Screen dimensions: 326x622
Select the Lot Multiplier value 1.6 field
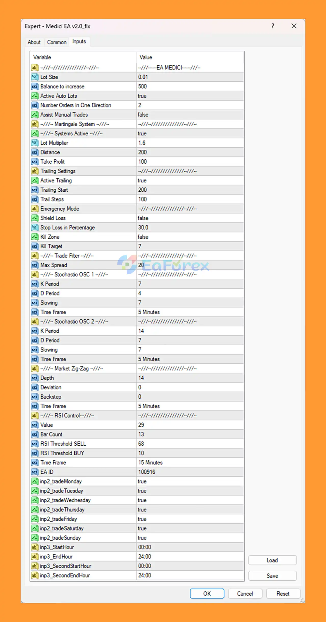point(190,143)
